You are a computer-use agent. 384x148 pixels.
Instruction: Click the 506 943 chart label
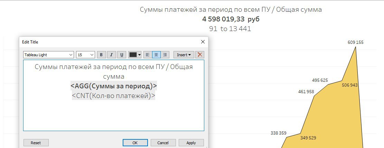pyautogui.click(x=350, y=85)
